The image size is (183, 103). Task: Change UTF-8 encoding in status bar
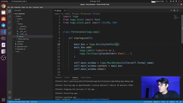(163, 102)
